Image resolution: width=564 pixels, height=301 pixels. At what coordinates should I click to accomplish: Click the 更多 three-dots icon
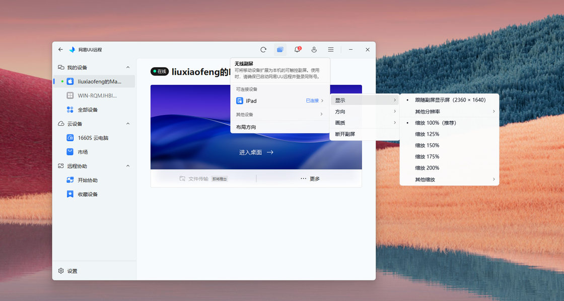pos(304,179)
